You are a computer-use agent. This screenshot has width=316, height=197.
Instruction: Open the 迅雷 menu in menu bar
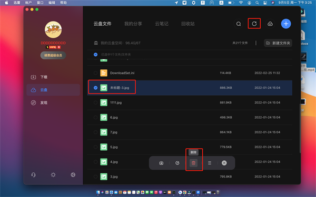[17, 3]
